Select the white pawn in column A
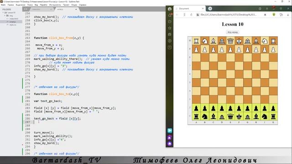Screen dimensions: 292x164 point(196,50)
